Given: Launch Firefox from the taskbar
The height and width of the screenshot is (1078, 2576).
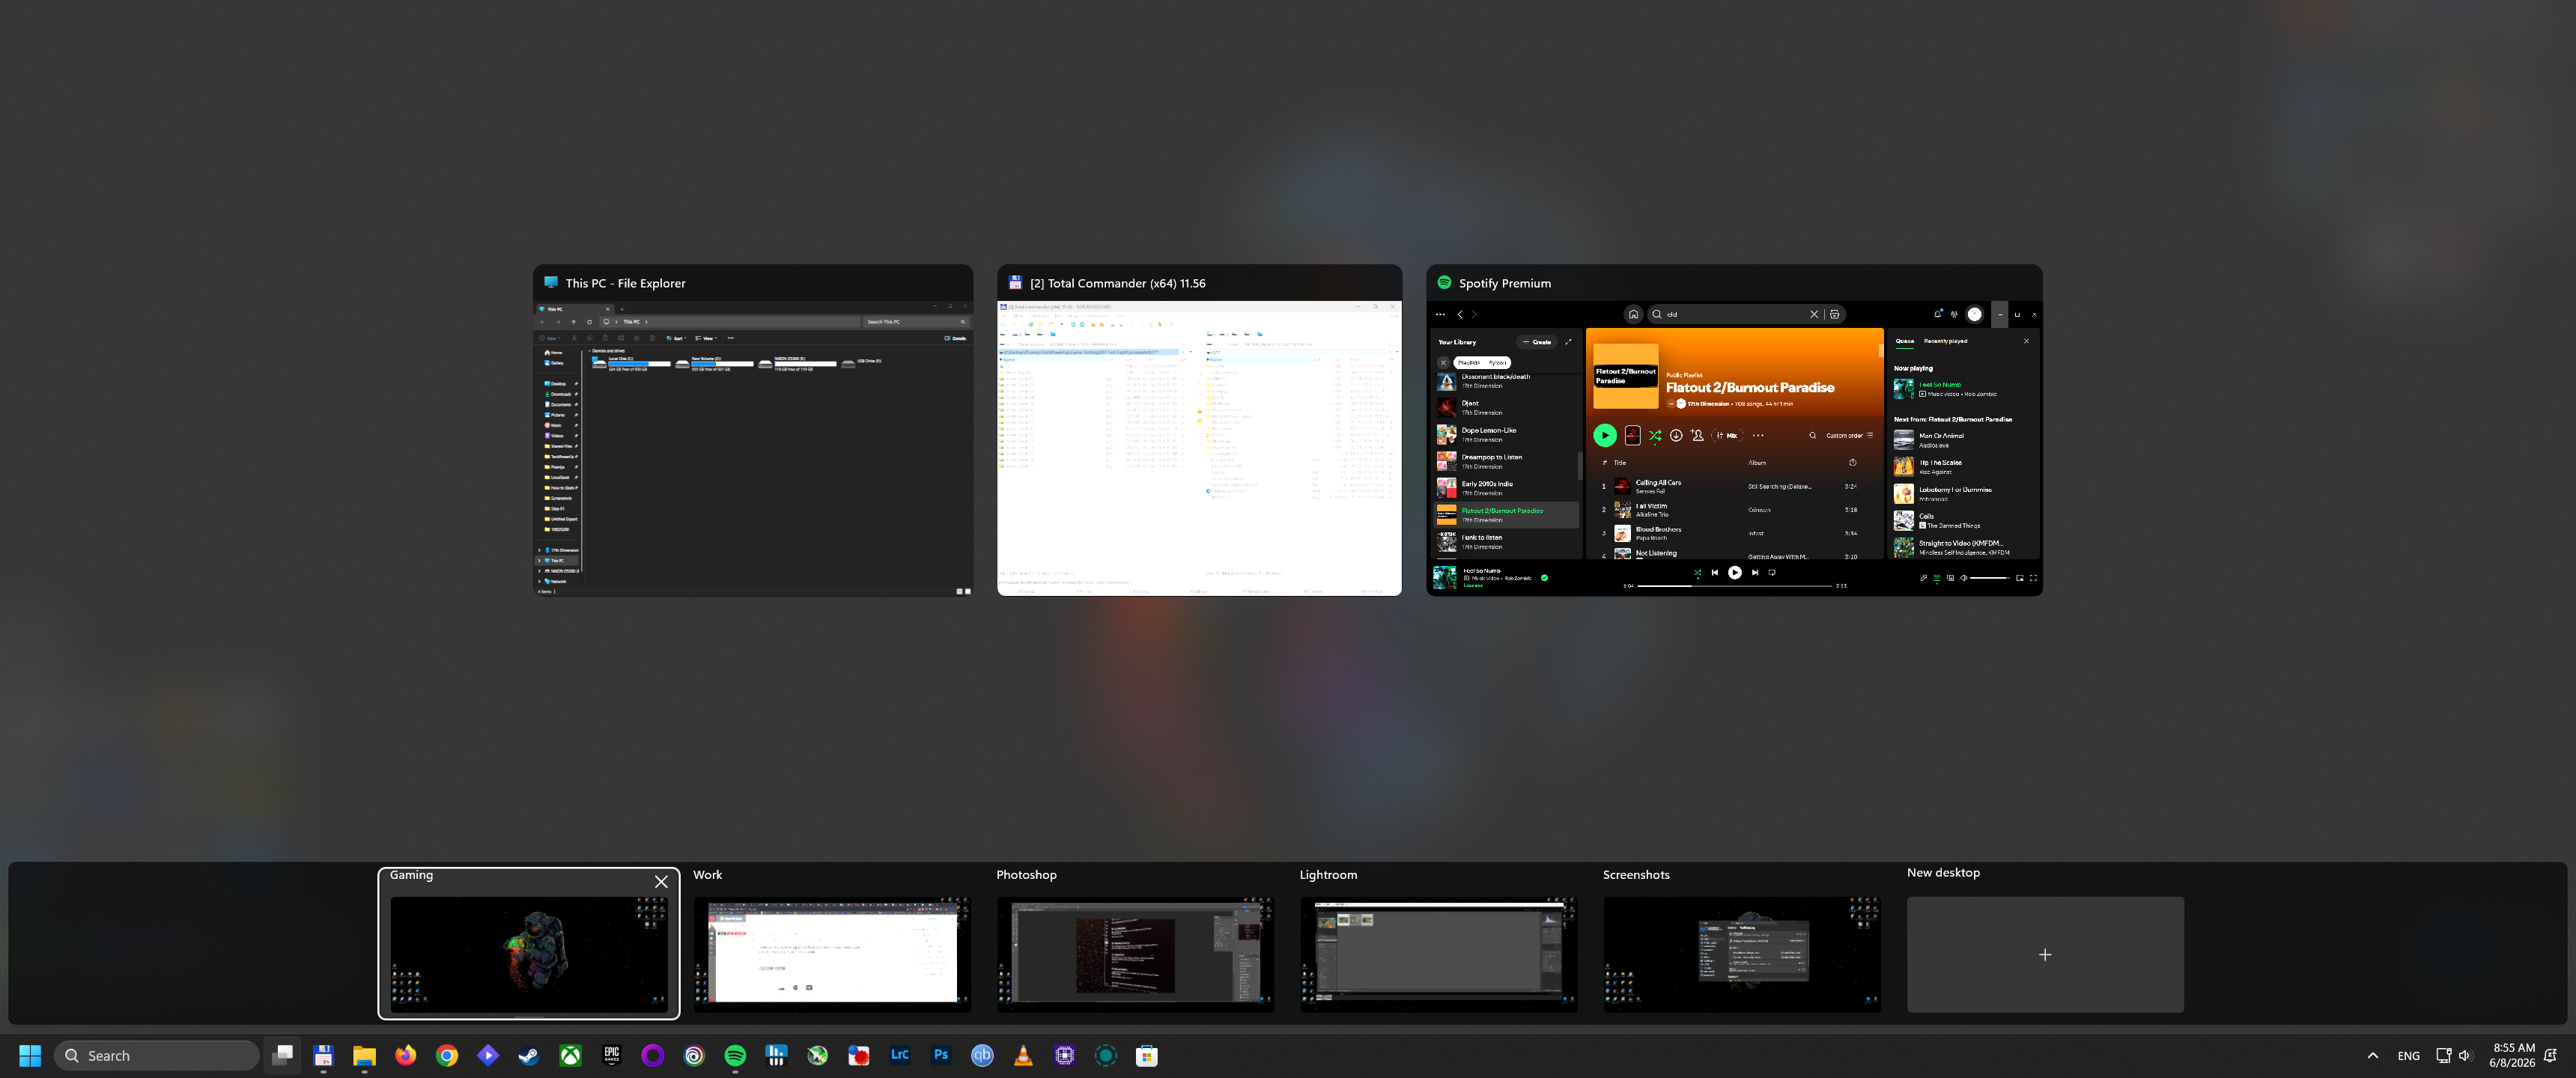Looking at the screenshot, I should [x=405, y=1055].
